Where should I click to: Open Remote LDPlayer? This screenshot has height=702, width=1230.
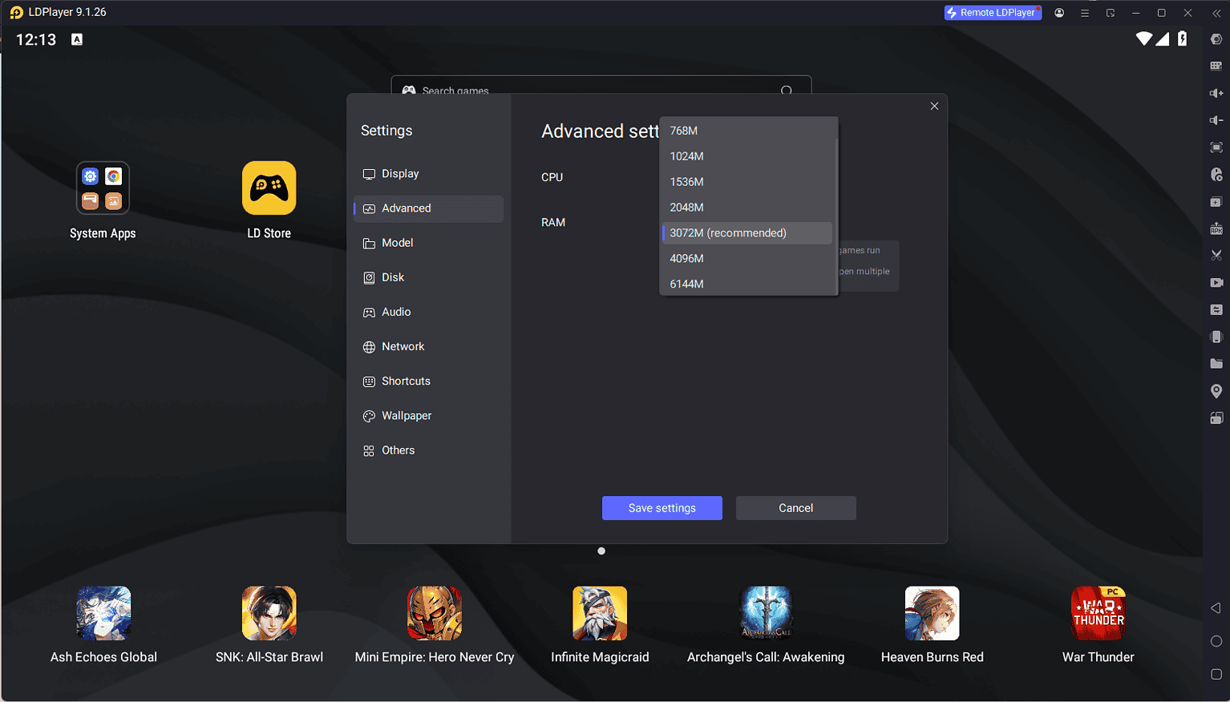coord(993,12)
